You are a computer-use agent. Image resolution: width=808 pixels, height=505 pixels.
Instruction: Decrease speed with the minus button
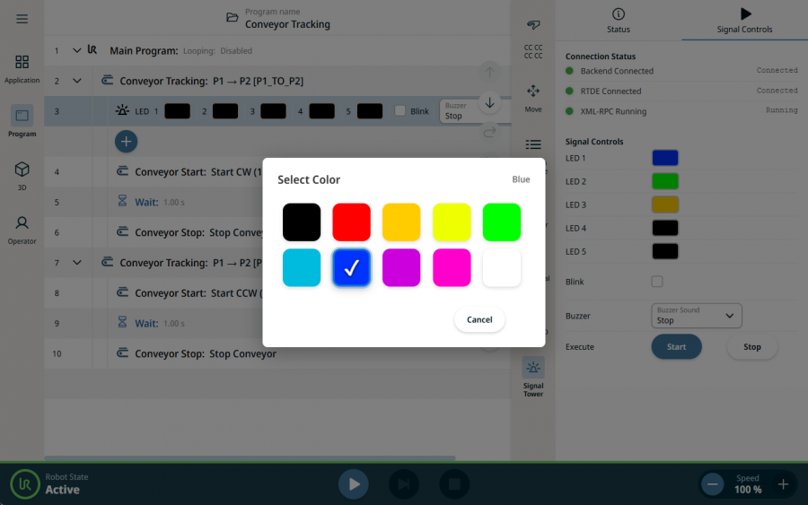(x=714, y=484)
